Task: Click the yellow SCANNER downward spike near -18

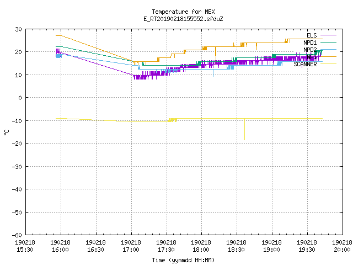Action: [245, 129]
